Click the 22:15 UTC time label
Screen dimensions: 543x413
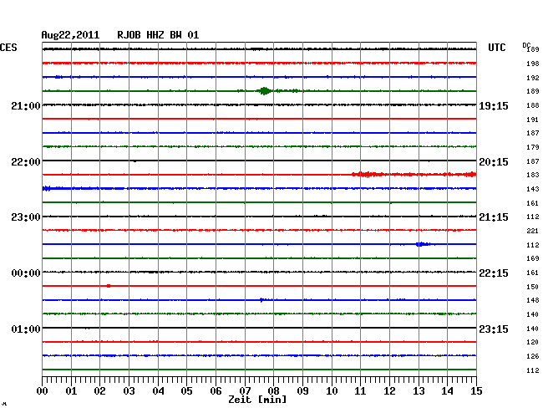(x=494, y=273)
